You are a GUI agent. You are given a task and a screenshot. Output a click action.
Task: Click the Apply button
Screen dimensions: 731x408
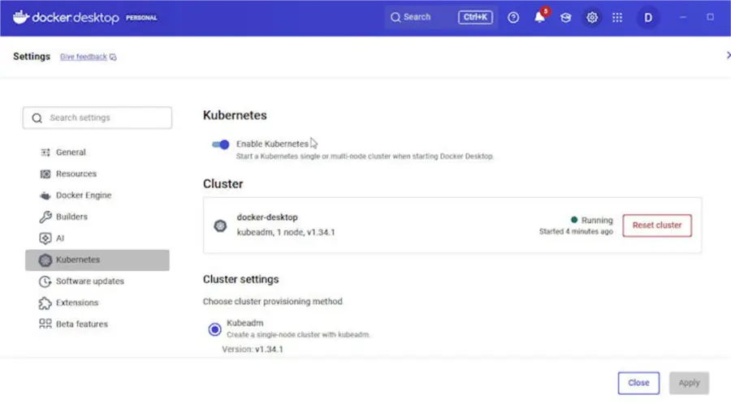click(689, 383)
